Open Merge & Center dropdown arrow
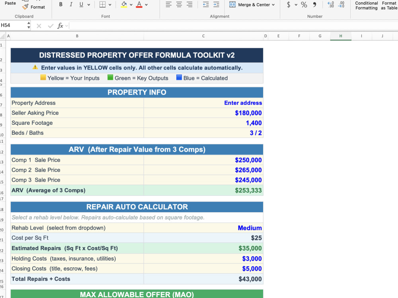The image size is (398, 298). point(273,4)
